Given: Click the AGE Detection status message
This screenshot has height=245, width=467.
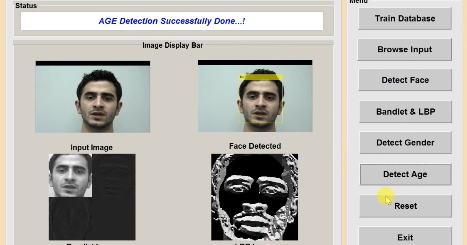Looking at the screenshot, I should (x=172, y=21).
